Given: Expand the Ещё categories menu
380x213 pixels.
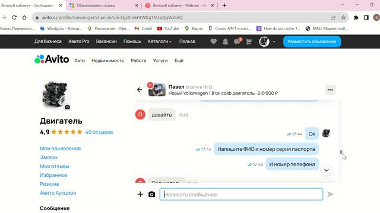Looking at the screenshot, I should pos(179,60).
